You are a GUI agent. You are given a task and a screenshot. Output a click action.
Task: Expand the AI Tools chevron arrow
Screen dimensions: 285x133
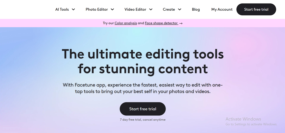(x=73, y=9)
